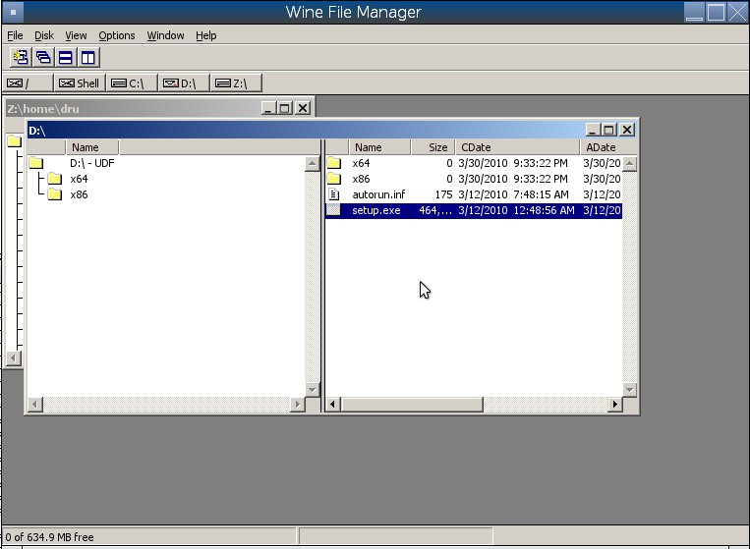Open the Disk menu
Screen dimensions: 750x549
pyautogui.click(x=44, y=35)
